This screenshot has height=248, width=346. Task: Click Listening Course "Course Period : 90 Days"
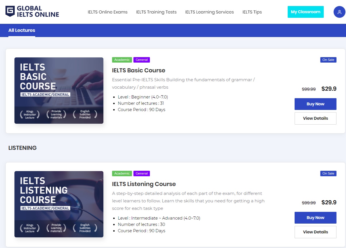click(x=142, y=231)
